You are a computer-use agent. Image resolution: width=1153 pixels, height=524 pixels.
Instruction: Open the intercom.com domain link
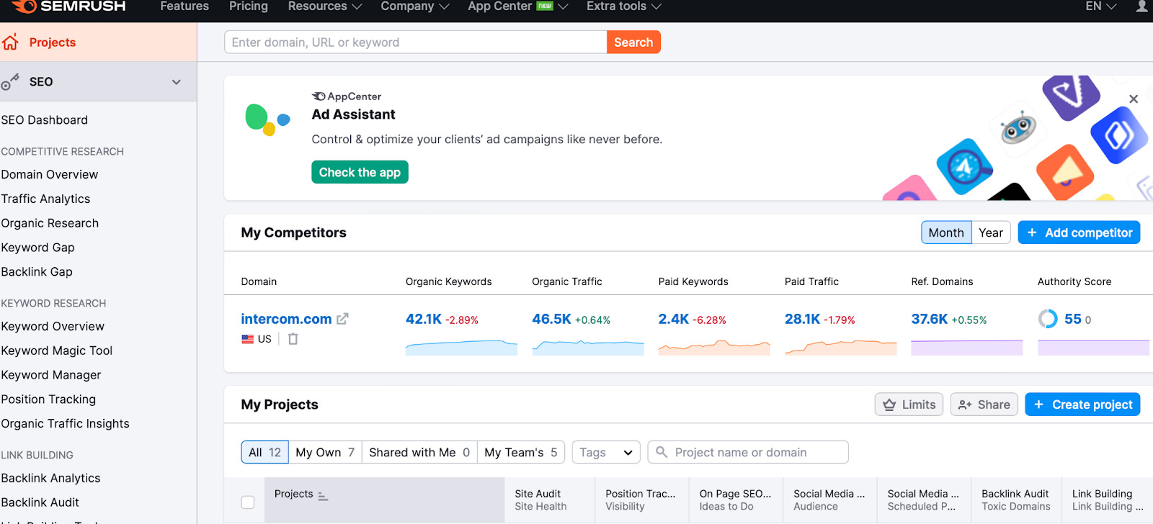286,319
